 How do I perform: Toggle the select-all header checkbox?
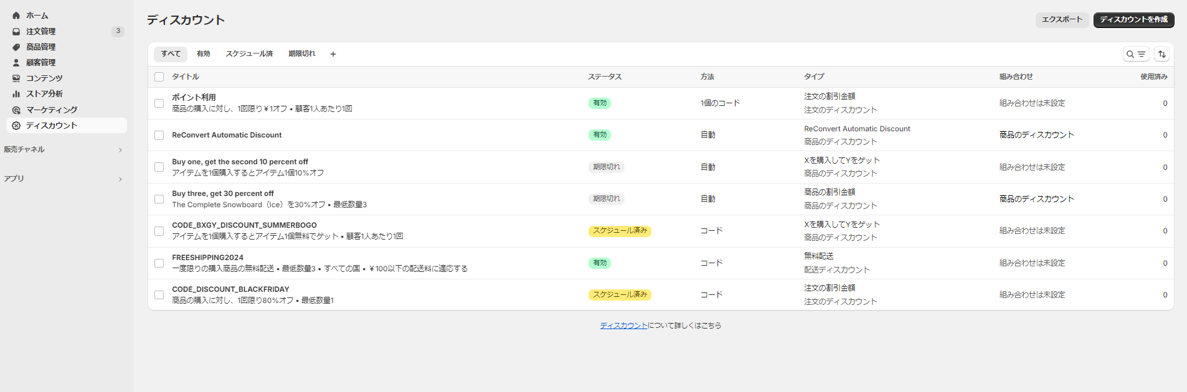(x=159, y=77)
